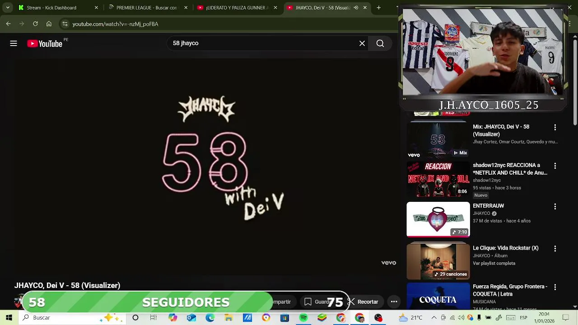578x325 pixels.
Task: Open options for shadow12nyc REACCIONA video
Action: coord(555,166)
